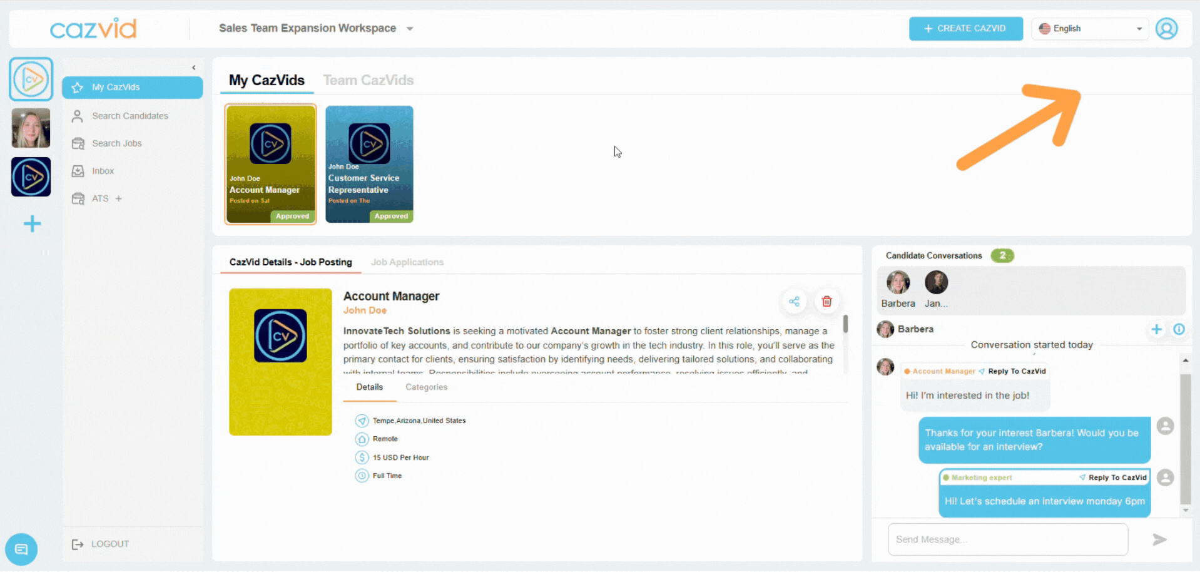
Task: Open the Sales Team Expansion Workspace dropdown
Action: click(x=316, y=28)
